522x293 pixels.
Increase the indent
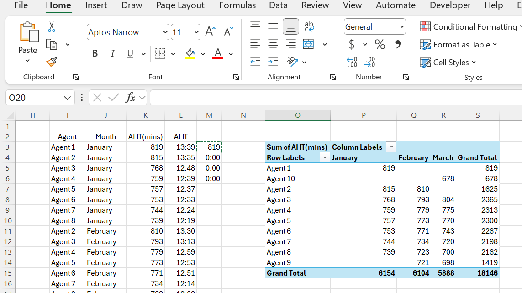(x=273, y=62)
